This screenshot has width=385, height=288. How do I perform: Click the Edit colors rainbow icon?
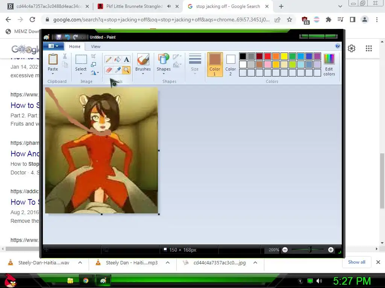[329, 60]
